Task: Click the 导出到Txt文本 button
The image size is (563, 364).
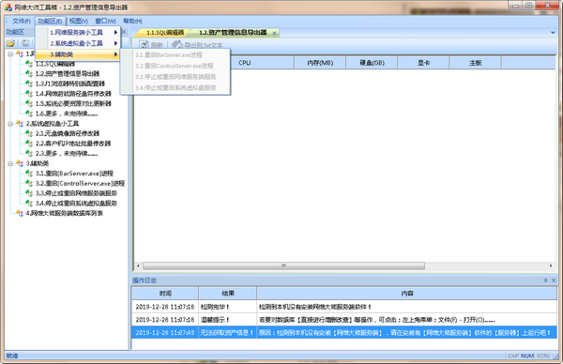Action: (x=197, y=45)
